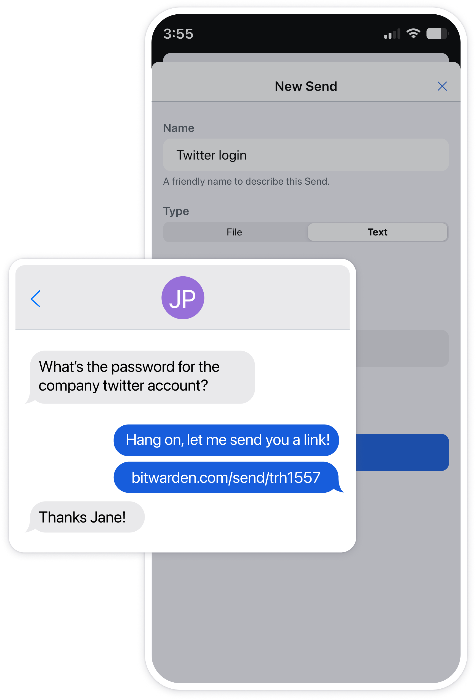Image resolution: width=476 pixels, height=700 pixels.
Task: Click the New Send title
Action: tap(306, 86)
